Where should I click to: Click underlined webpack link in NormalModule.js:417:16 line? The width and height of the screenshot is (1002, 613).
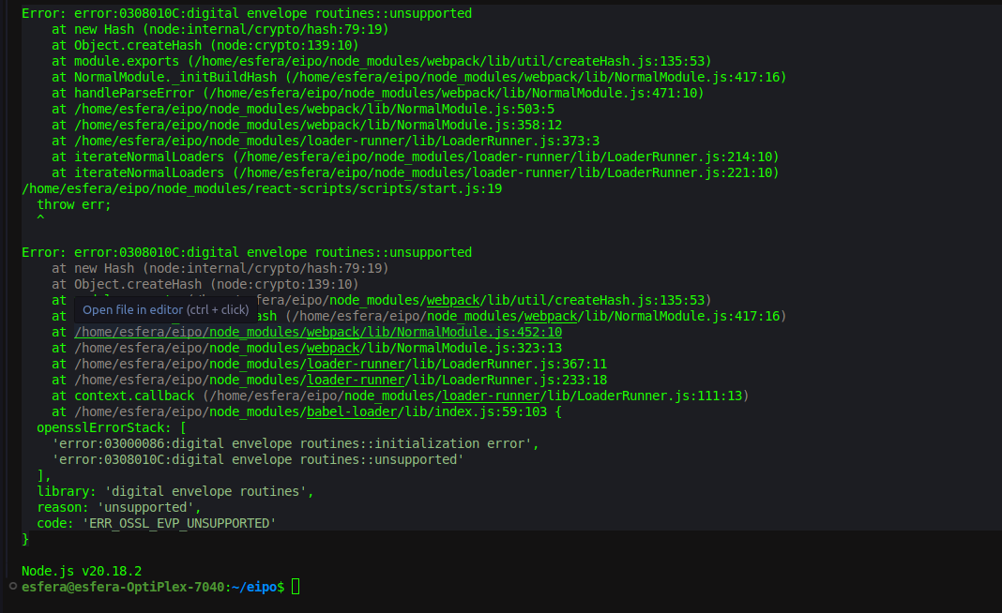(x=550, y=316)
